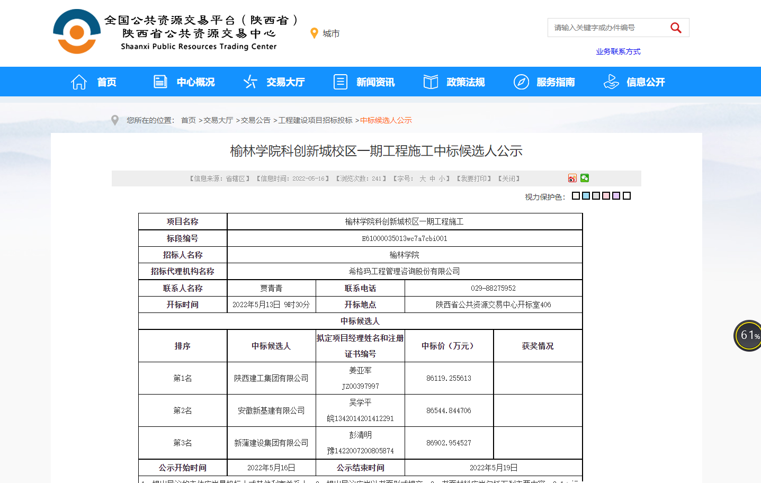Click the home icon in navigation bar
This screenshot has height=483, width=761.
coord(79,82)
